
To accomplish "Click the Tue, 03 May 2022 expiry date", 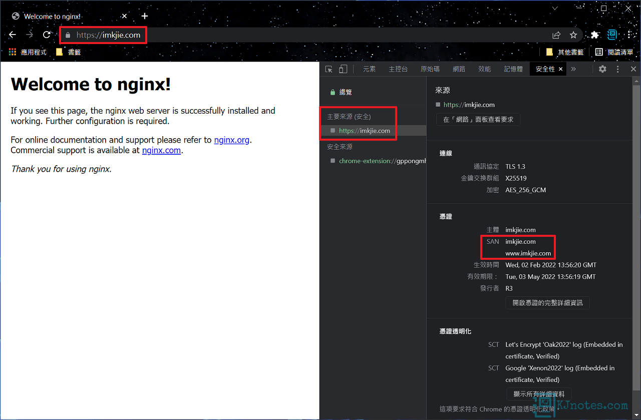I will (551, 277).
